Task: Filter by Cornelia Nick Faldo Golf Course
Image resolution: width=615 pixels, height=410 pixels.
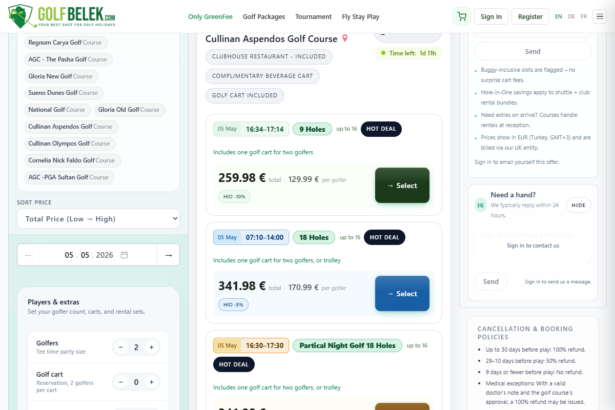Action: pyautogui.click(x=72, y=160)
